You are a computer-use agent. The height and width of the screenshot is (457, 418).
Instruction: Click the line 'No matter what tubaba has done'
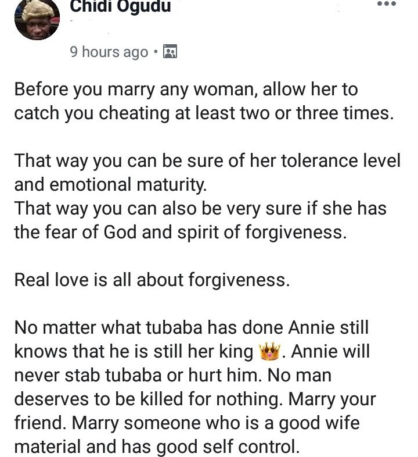192,327
